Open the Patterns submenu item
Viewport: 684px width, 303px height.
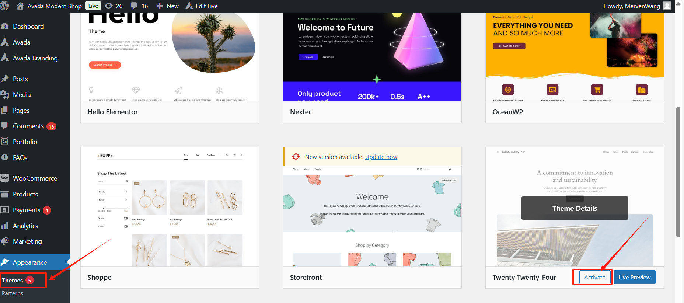pos(13,293)
